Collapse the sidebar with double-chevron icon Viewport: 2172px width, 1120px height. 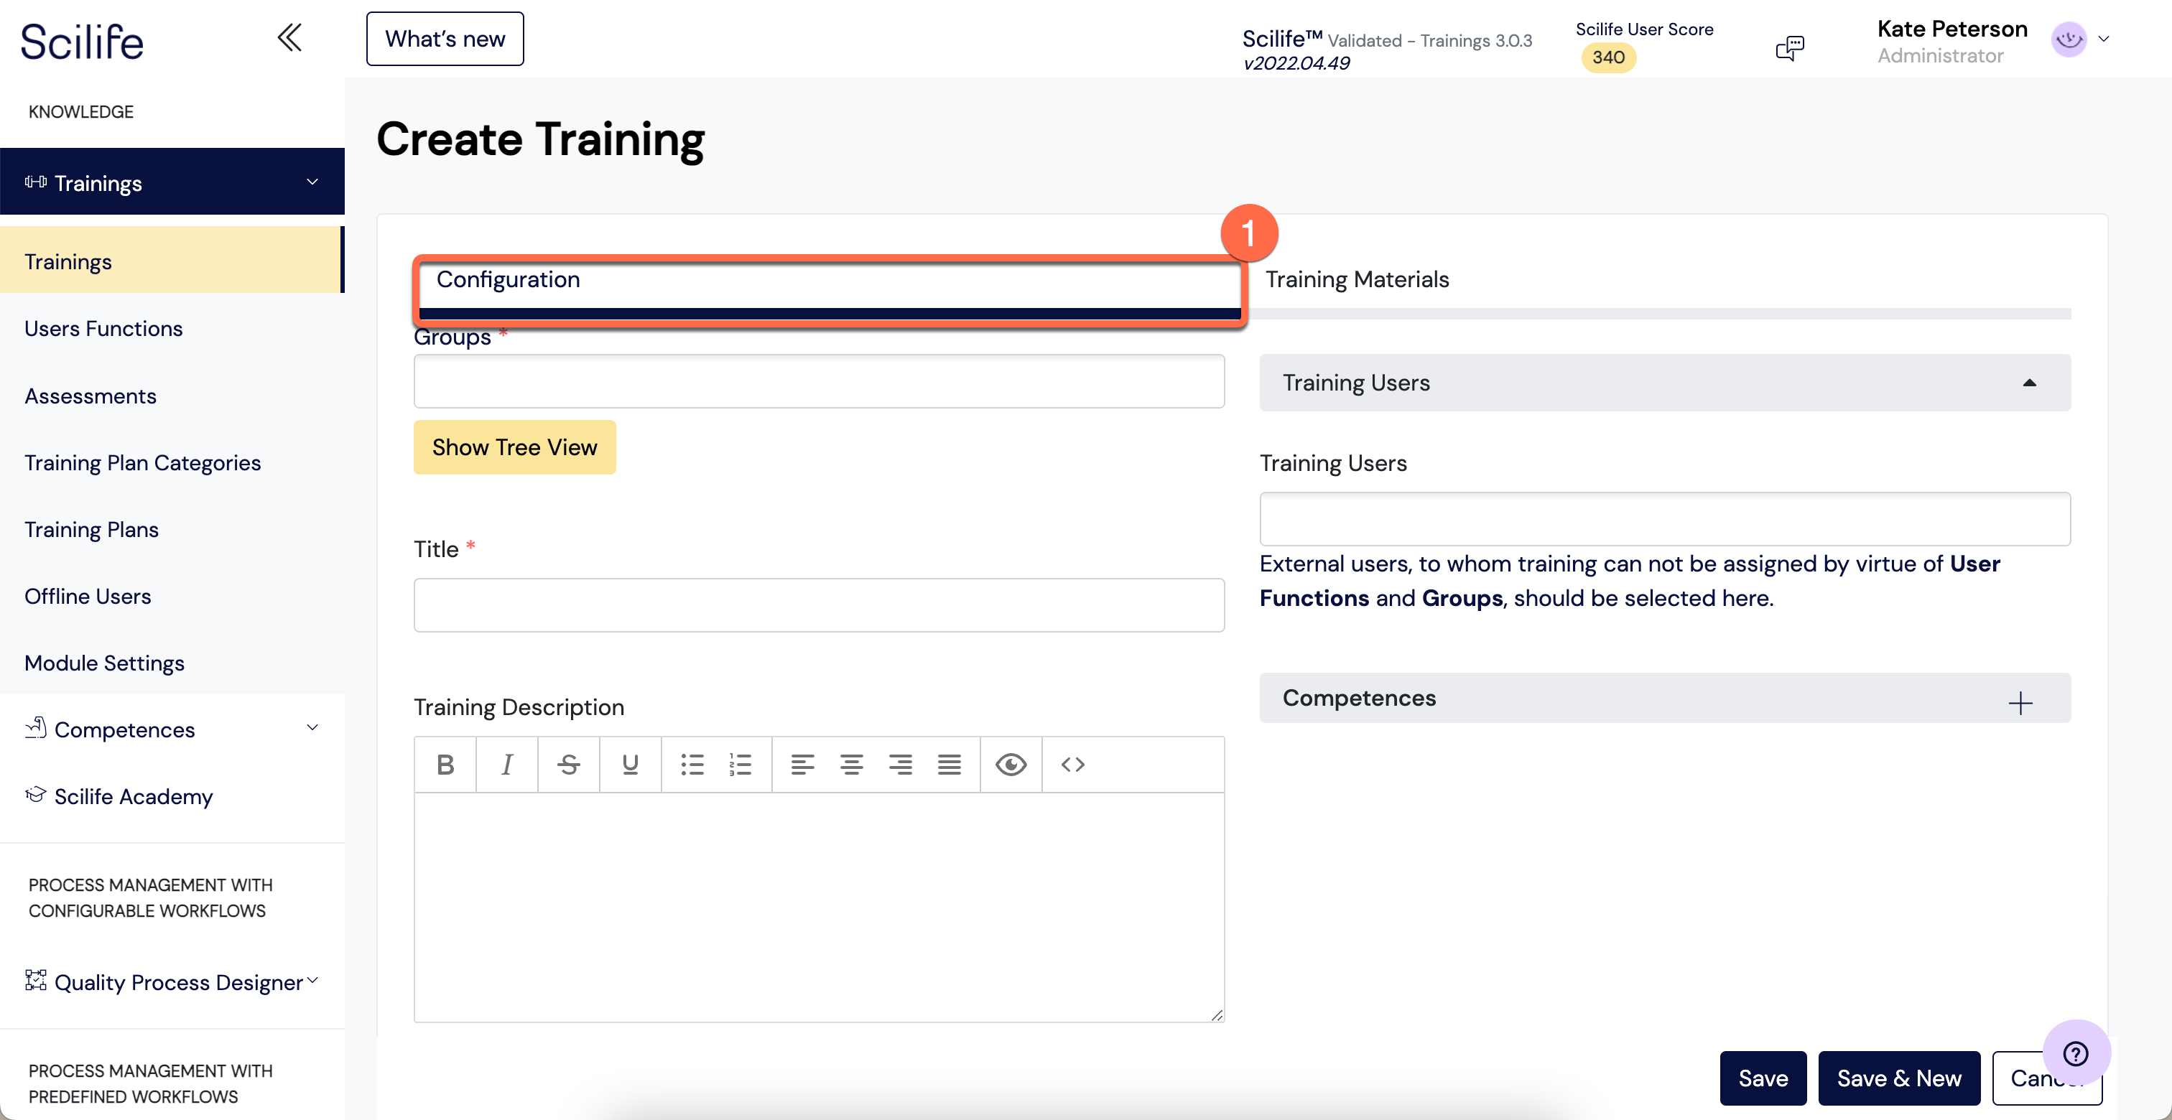(289, 38)
